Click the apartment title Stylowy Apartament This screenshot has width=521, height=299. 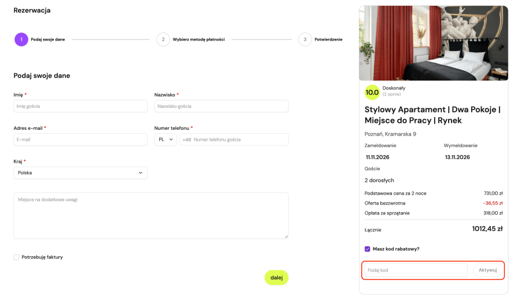(x=432, y=115)
